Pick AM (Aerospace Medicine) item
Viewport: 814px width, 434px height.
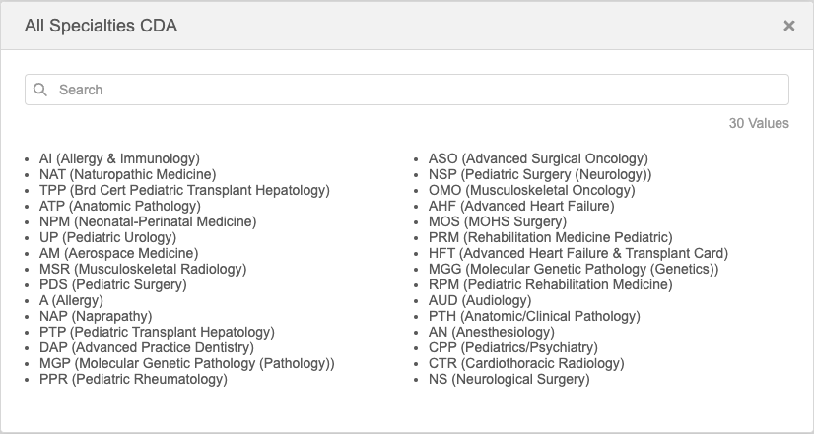(119, 253)
